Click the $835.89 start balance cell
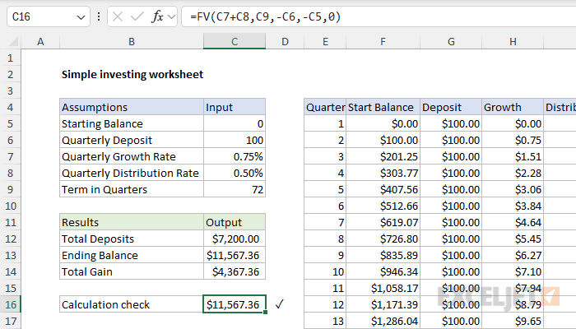 (x=383, y=255)
